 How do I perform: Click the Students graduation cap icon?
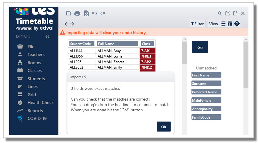20,78
